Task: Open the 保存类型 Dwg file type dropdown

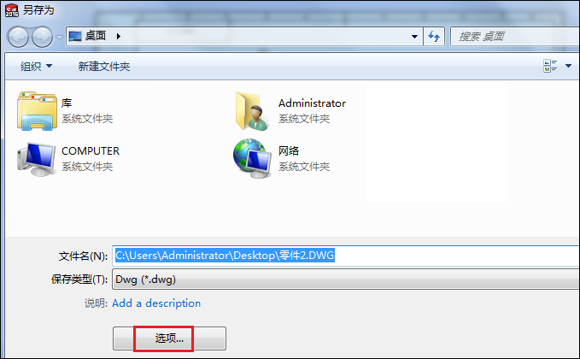Action: 345,279
